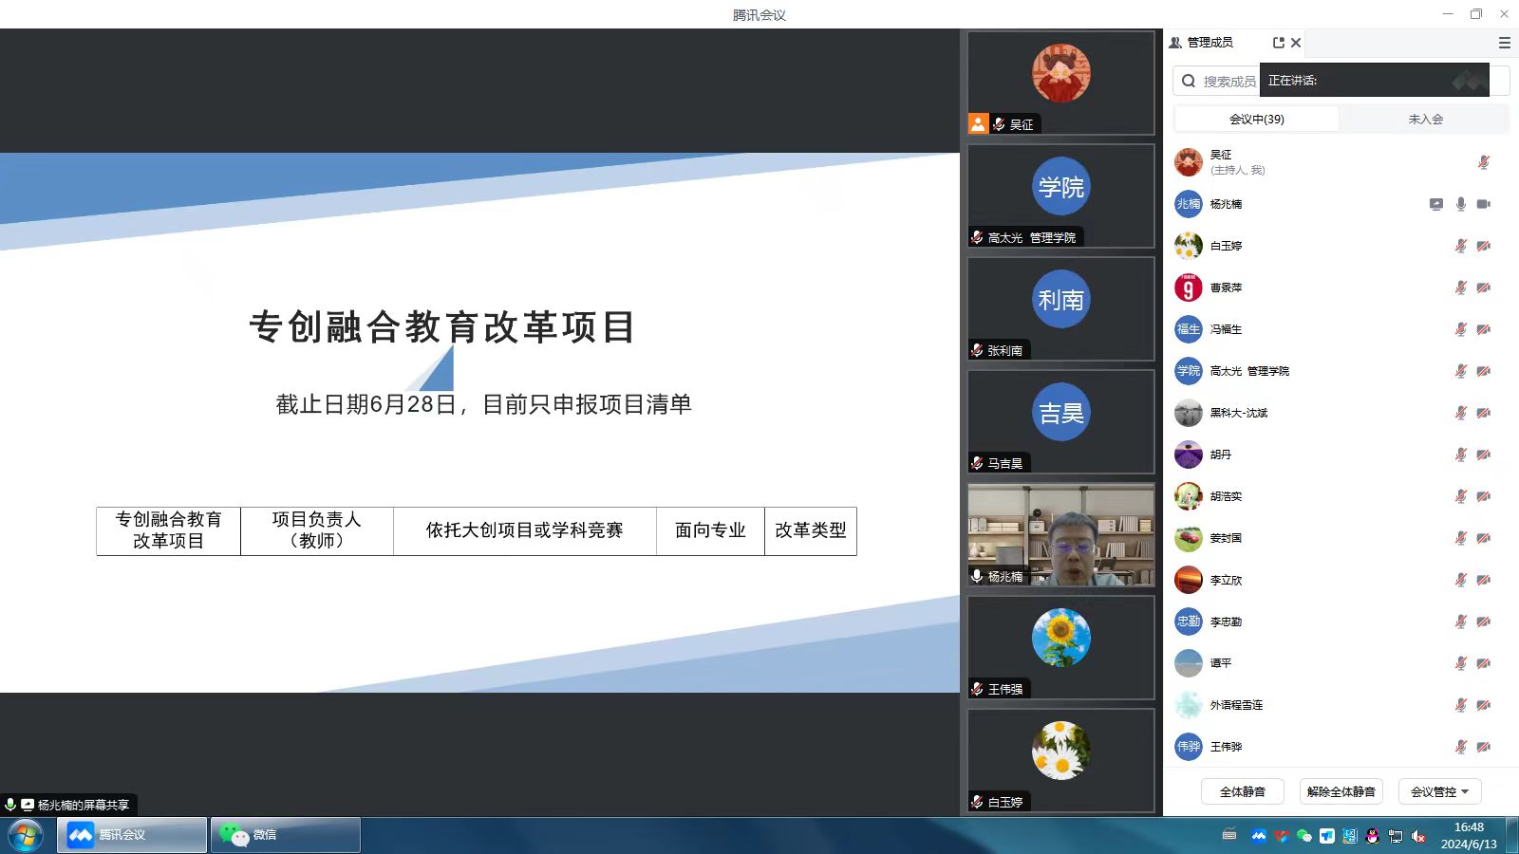
Task: Open WeChat from the system tray
Action: pos(1303,836)
